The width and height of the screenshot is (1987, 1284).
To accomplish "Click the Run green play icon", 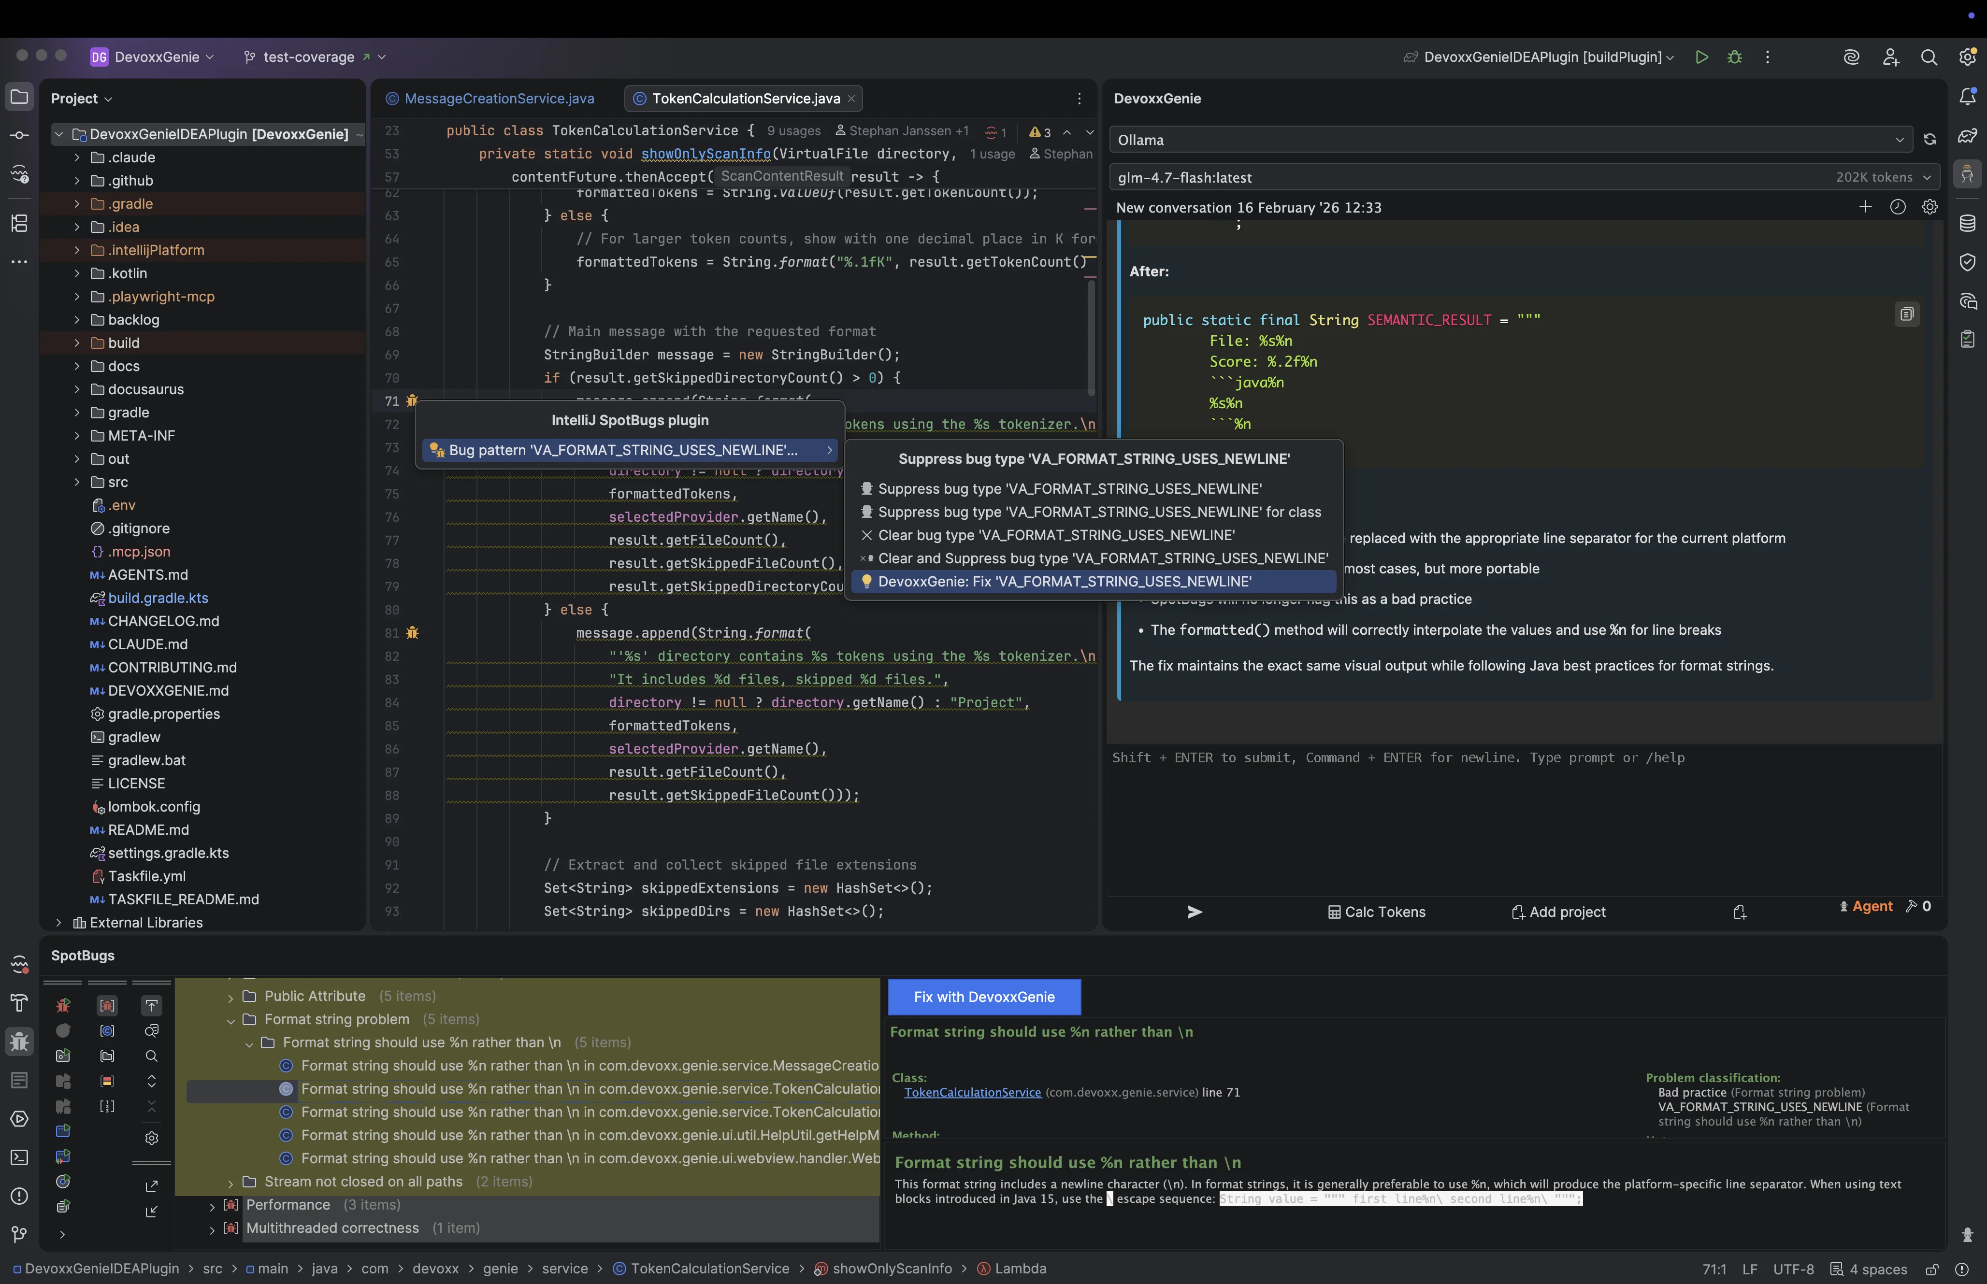I will [x=1702, y=57].
